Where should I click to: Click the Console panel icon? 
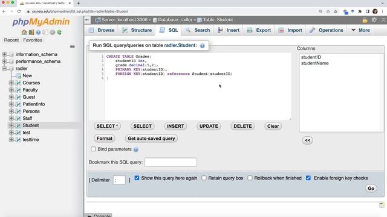(x=89, y=216)
